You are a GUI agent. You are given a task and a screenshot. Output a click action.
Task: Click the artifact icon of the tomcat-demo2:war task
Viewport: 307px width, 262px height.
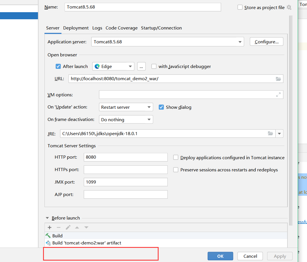click(x=48, y=243)
